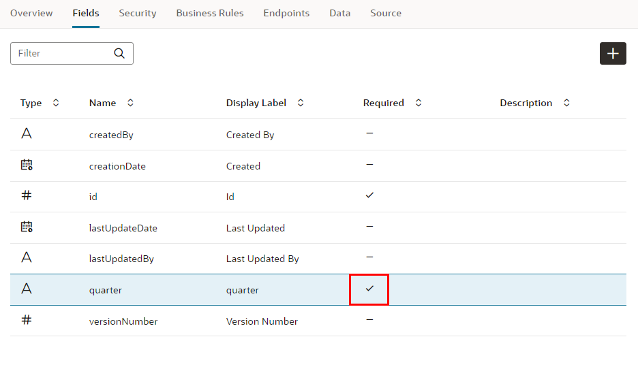
Task: Sort by Name column sort arrows
Action: click(x=130, y=103)
